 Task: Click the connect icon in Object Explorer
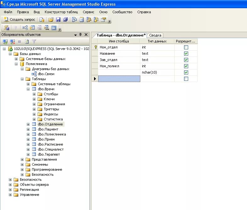pyautogui.click(x=5, y=41)
